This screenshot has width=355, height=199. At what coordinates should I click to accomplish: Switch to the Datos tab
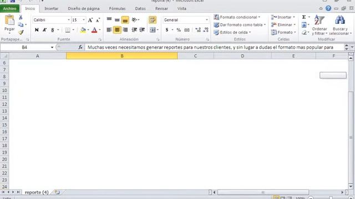(x=140, y=9)
